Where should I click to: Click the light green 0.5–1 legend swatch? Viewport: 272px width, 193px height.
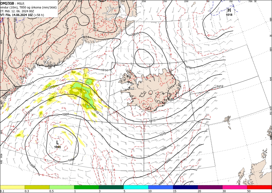(62, 187)
